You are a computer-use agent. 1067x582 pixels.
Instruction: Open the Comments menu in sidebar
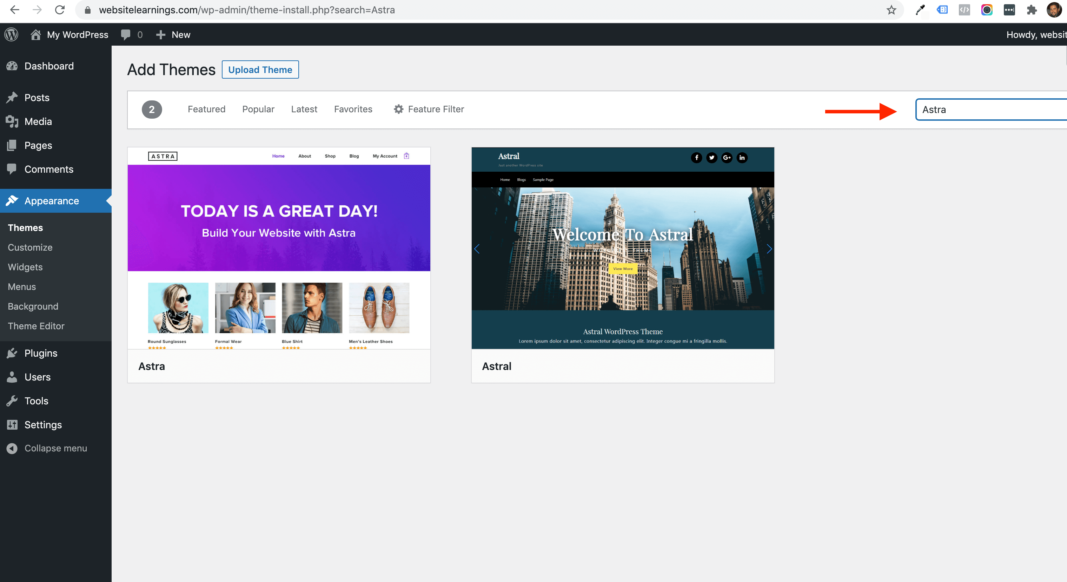(55, 169)
